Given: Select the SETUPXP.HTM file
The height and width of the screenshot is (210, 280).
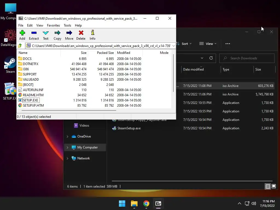Looking at the screenshot, I should [31, 105].
